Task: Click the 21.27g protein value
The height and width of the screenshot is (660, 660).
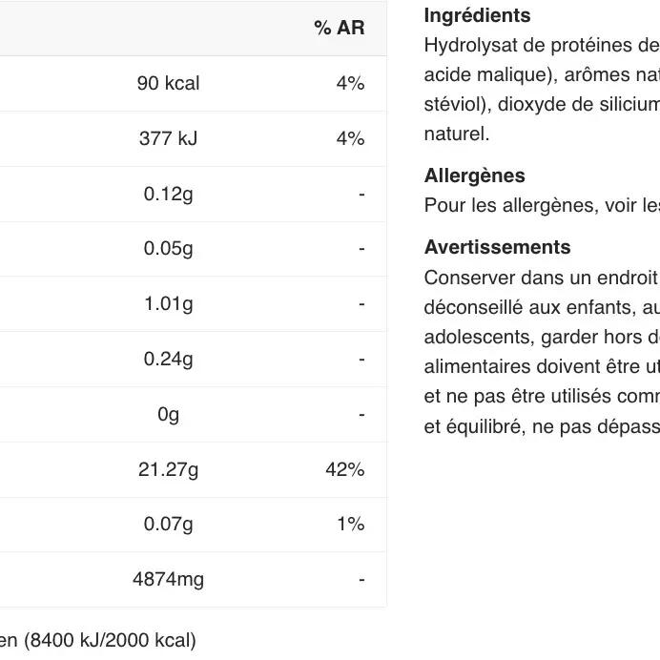Action: click(x=168, y=469)
